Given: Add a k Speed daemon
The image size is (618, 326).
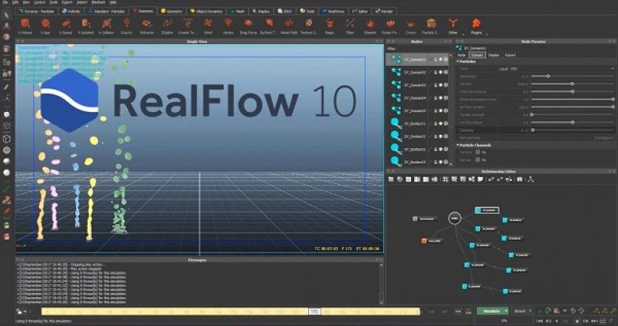Looking at the screenshot, I should click(x=66, y=27).
